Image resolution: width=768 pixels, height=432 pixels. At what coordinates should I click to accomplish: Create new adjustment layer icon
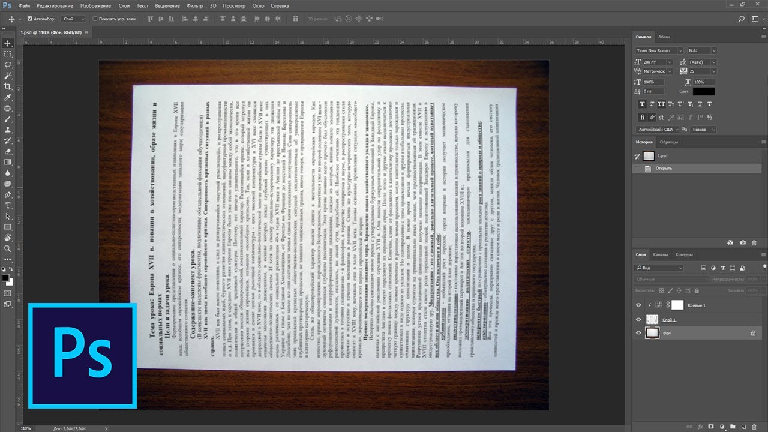pos(721,427)
